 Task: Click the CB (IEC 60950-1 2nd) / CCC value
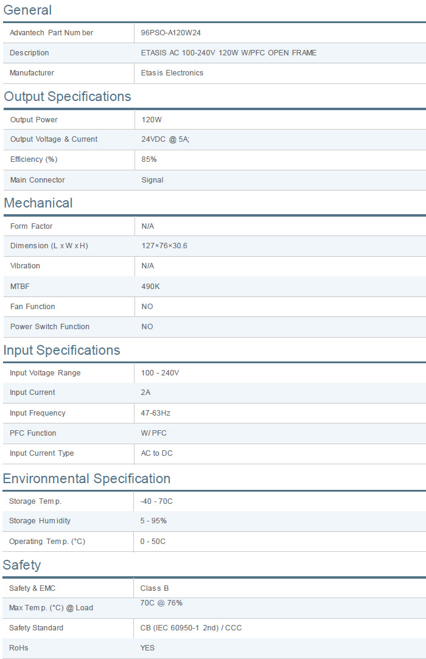coord(190,628)
